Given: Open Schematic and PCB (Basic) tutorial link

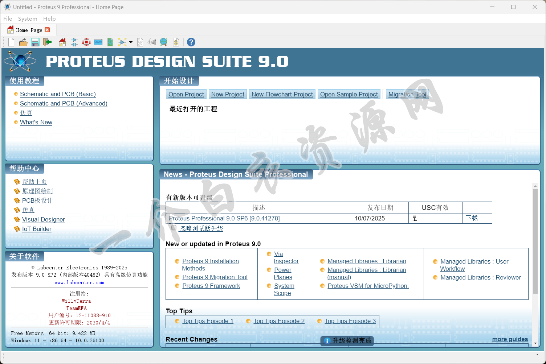Looking at the screenshot, I should coord(58,94).
